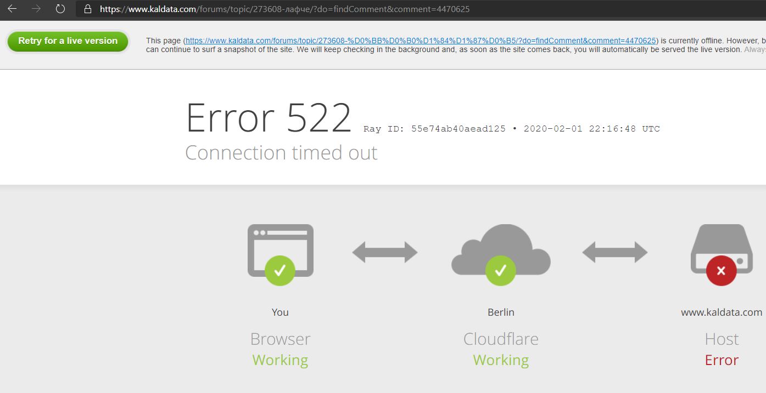Screen dimensions: 766x393
Task: Click the www.kaldata.com host label
Action: (722, 312)
